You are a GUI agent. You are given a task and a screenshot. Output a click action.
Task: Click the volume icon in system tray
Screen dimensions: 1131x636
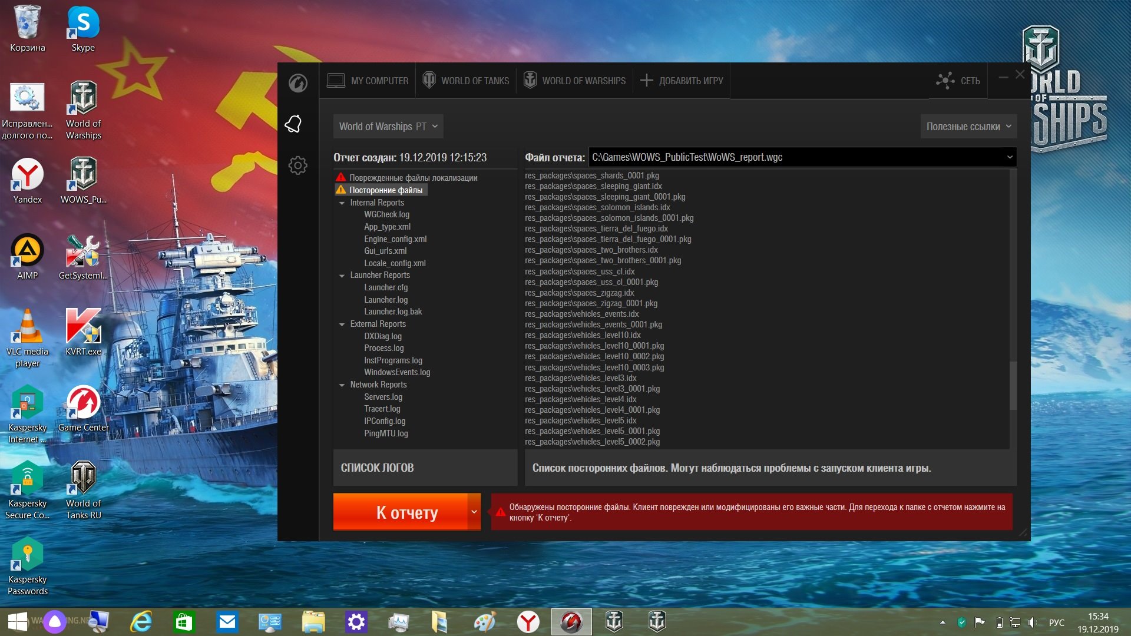coord(1033,622)
